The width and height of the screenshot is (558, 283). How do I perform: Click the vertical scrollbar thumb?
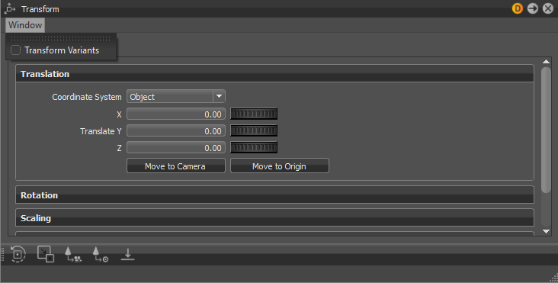pyautogui.click(x=546, y=130)
